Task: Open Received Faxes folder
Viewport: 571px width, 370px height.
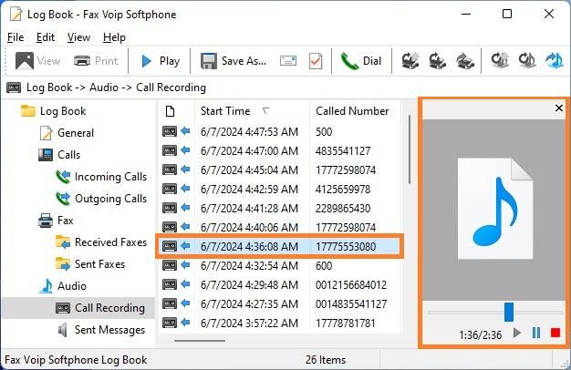Action: click(x=101, y=242)
